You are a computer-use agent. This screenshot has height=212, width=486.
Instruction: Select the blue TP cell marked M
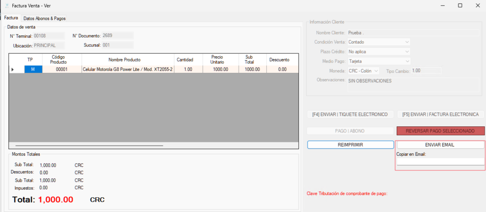[33, 69]
